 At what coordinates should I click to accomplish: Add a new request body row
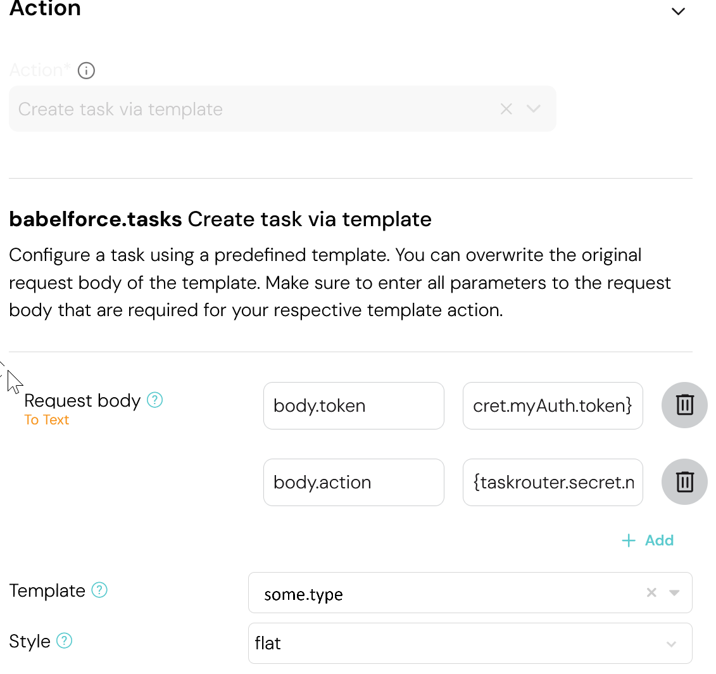658,540
